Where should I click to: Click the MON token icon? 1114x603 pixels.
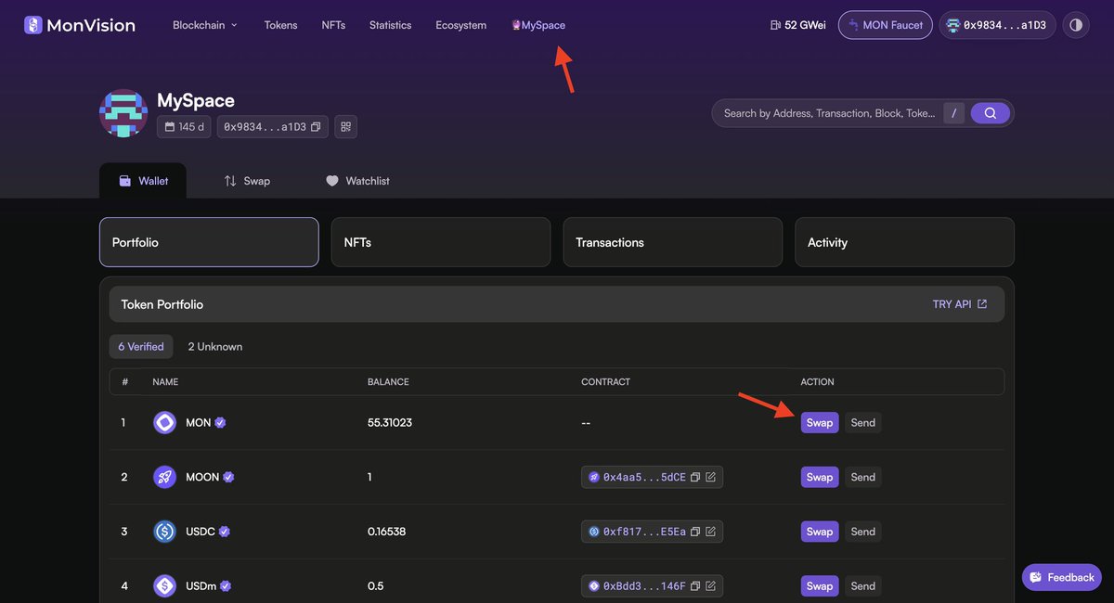coord(164,422)
